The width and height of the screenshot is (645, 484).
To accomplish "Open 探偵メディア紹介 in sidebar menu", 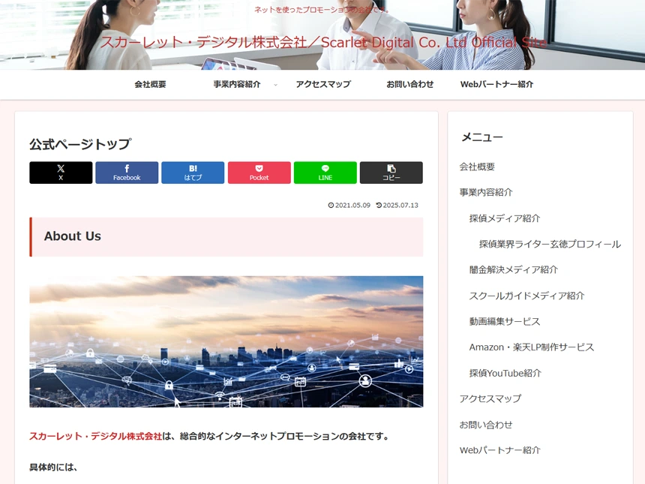I will (x=504, y=218).
